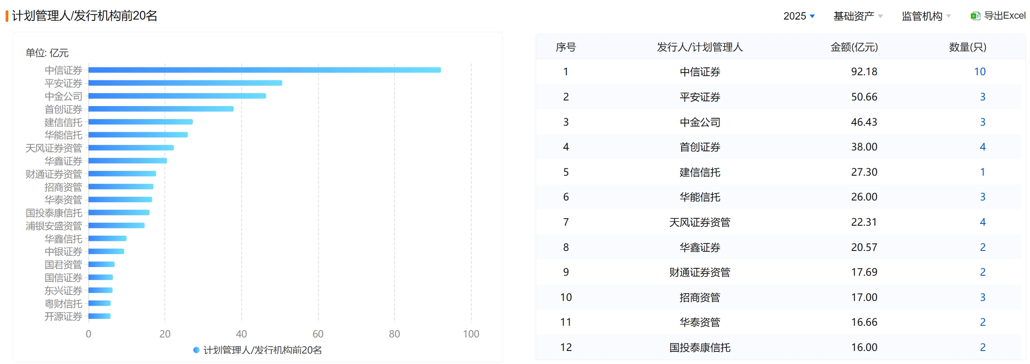The width and height of the screenshot is (1030, 364).
Task: Open quantity link 2 in 国投泰康信托 row
Action: coord(983,347)
